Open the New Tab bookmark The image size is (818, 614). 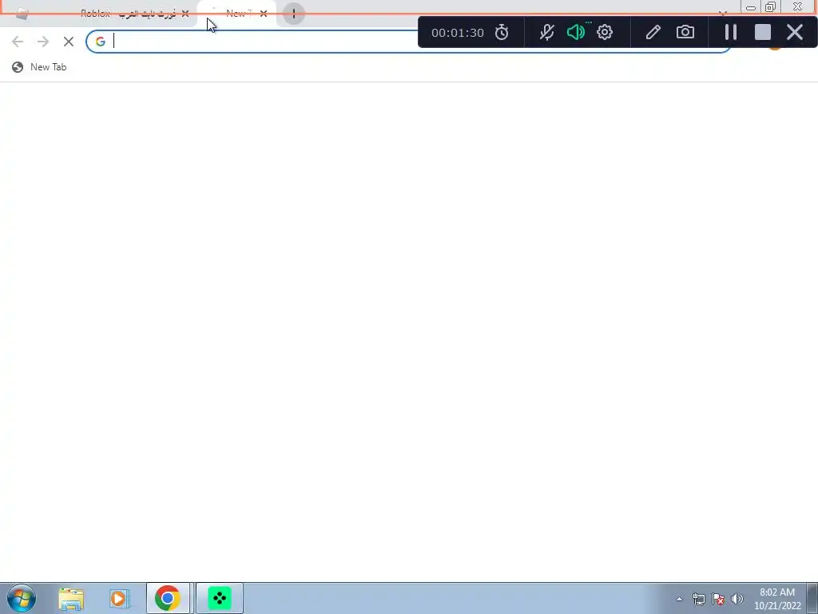click(40, 67)
